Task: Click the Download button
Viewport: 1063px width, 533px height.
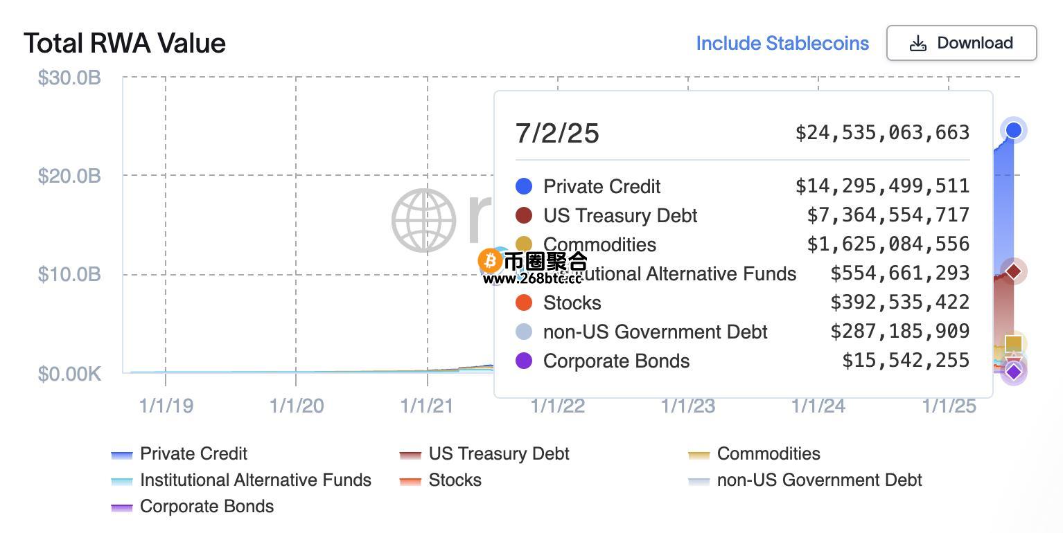Action: (x=961, y=43)
